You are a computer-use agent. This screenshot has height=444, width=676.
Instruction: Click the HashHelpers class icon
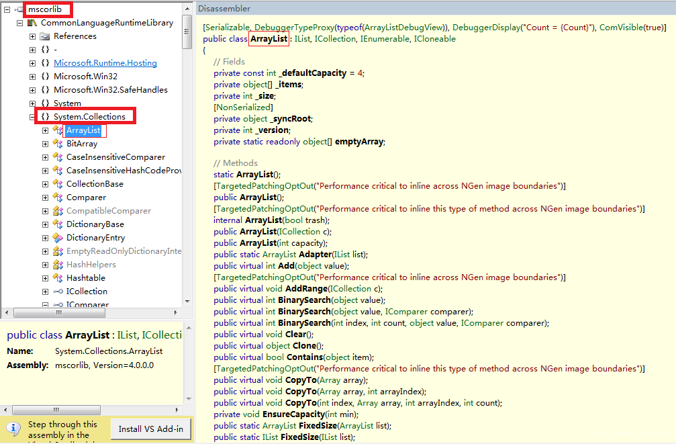[x=58, y=265]
